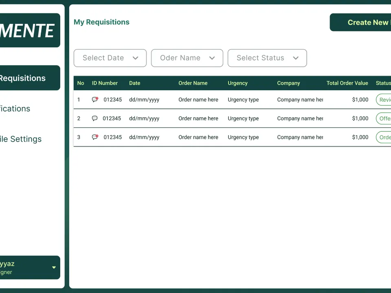
Task: Open the comment icon in row 1
Action: [95, 99]
